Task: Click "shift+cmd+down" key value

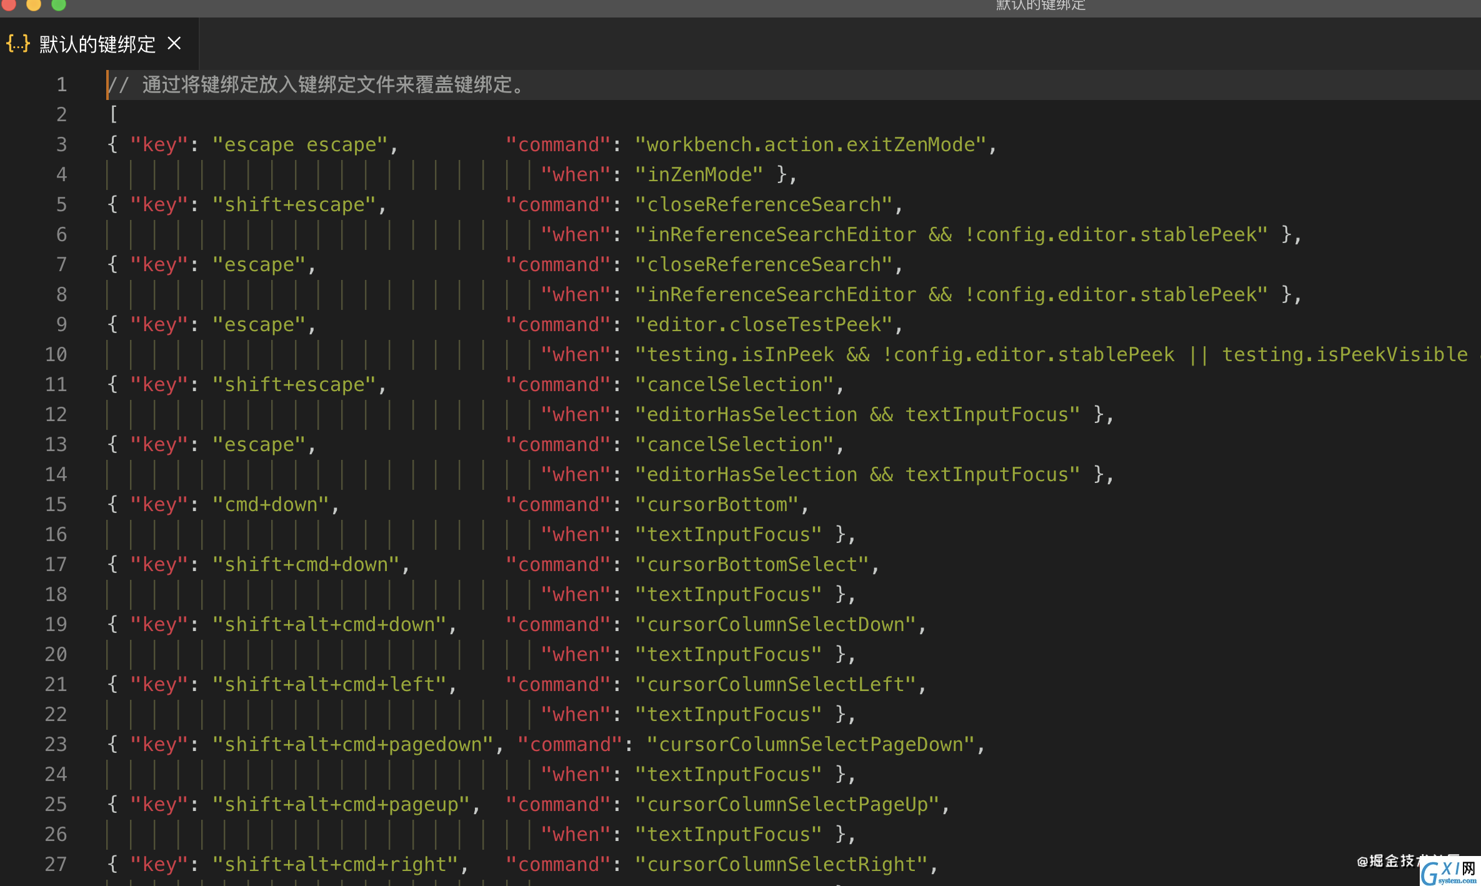Action: click(x=306, y=564)
